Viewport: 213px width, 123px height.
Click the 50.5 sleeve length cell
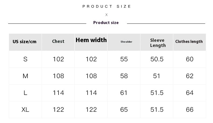pos(157,59)
